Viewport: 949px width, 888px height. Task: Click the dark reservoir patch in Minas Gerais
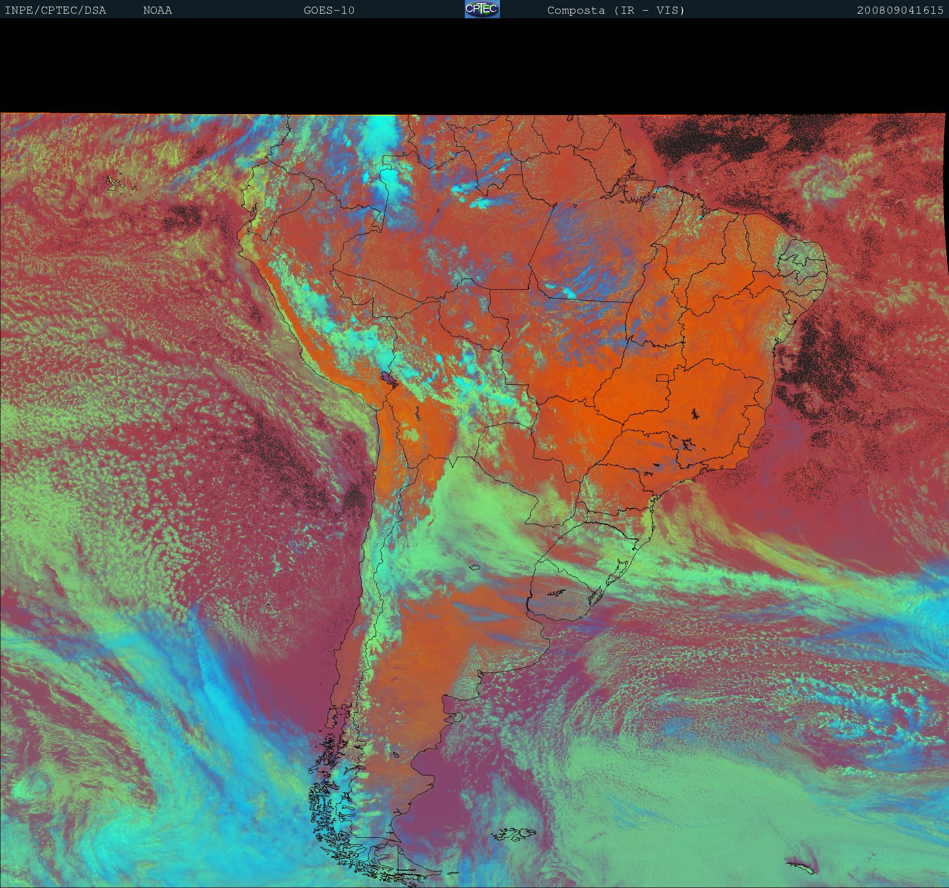[693, 415]
